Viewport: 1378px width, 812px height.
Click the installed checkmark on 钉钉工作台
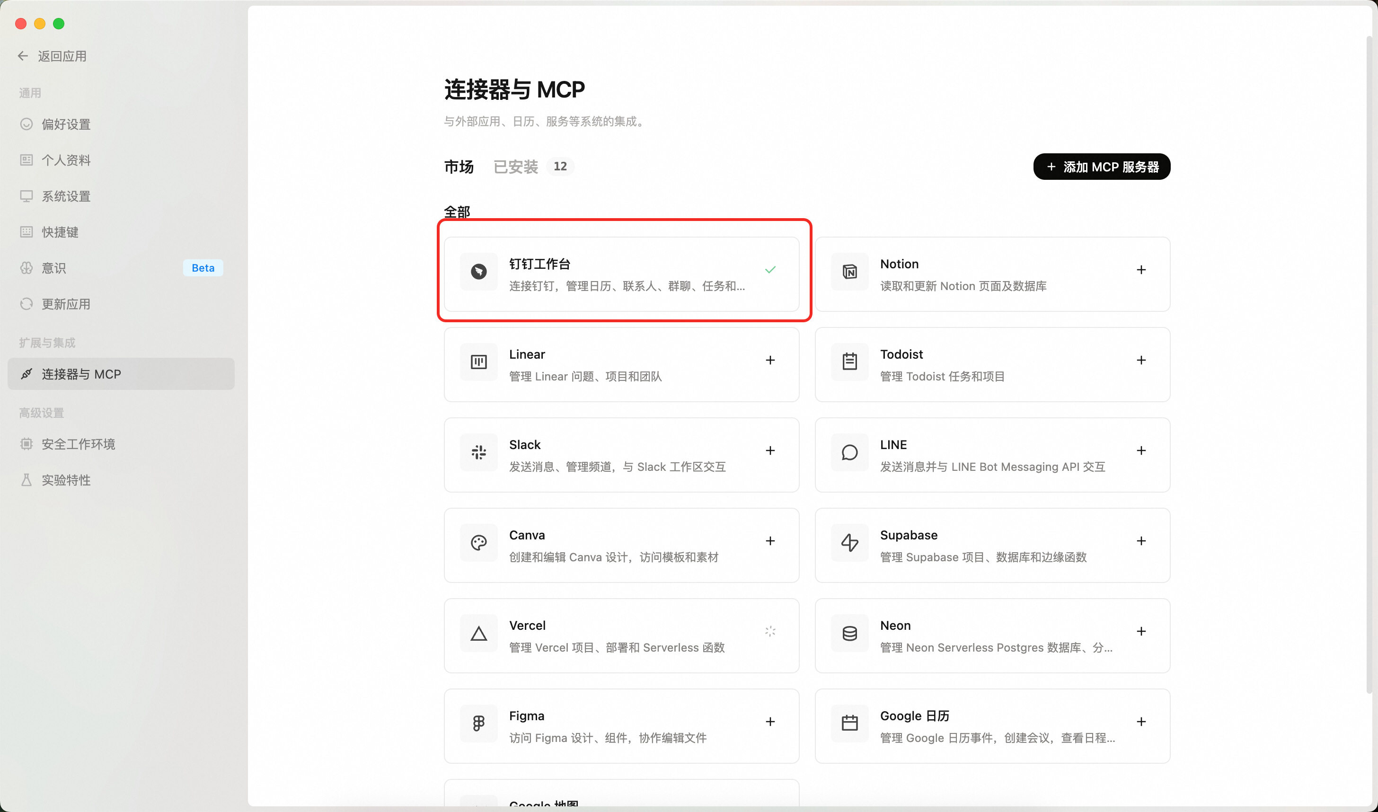pos(770,270)
